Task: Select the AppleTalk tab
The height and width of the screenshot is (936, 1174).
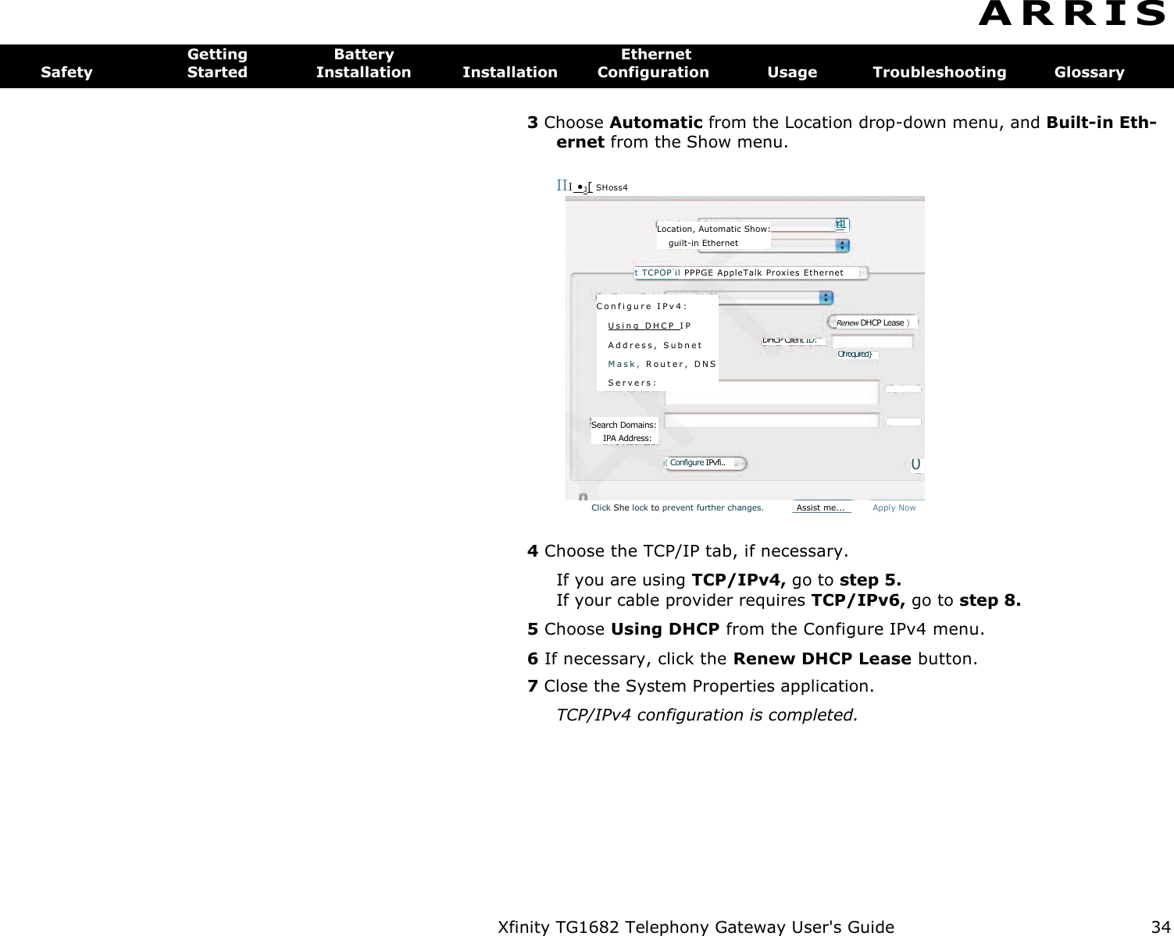Action: tap(739, 272)
